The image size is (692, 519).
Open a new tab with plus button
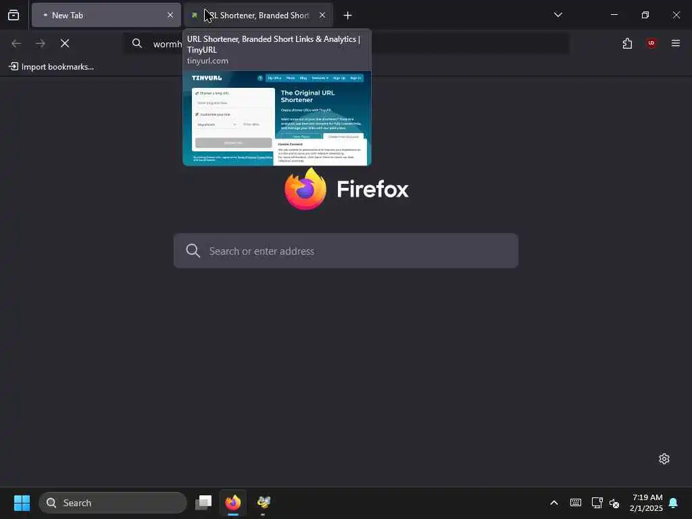[x=348, y=16]
